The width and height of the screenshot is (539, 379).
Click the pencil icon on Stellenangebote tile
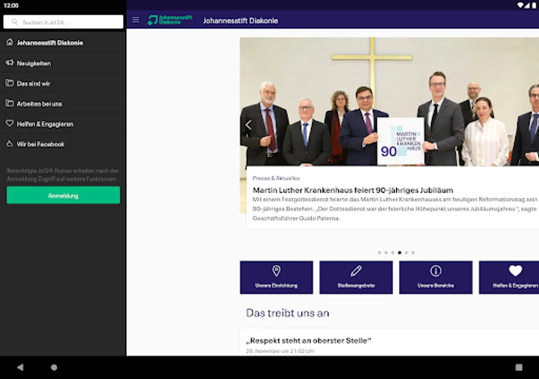pyautogui.click(x=356, y=271)
